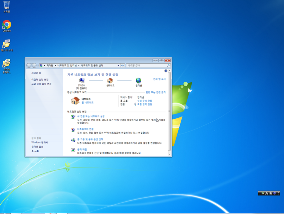Open 인터넷 옵션 link in sidebar
Screen dimensions: 284x214
[37, 147]
